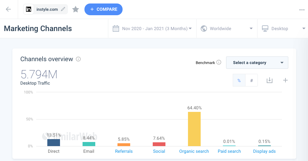The width and height of the screenshot is (308, 161).
Task: Click the 5.85% value label
Action: (x=124, y=139)
